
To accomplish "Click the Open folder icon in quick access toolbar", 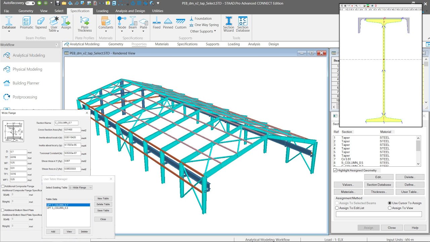I will click(x=64, y=3).
